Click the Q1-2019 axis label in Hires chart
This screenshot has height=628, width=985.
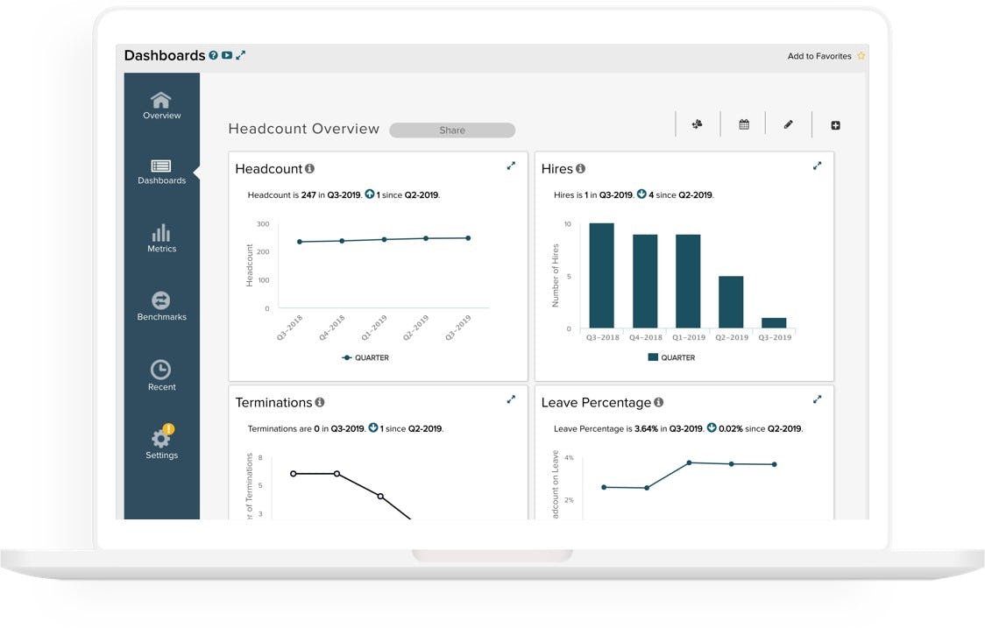click(x=689, y=337)
